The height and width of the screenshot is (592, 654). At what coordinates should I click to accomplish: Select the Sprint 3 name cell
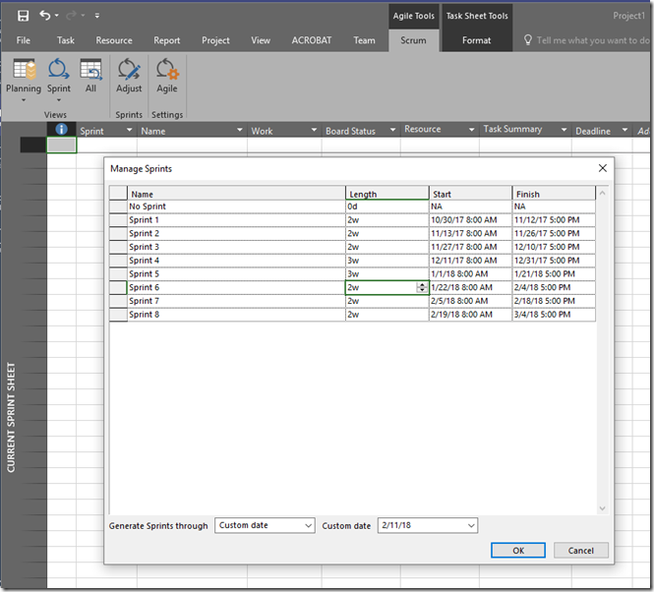[236, 247]
